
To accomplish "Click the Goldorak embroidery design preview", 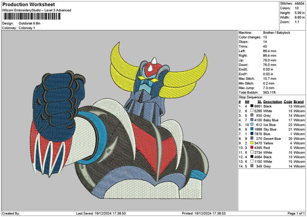I will [119, 120].
